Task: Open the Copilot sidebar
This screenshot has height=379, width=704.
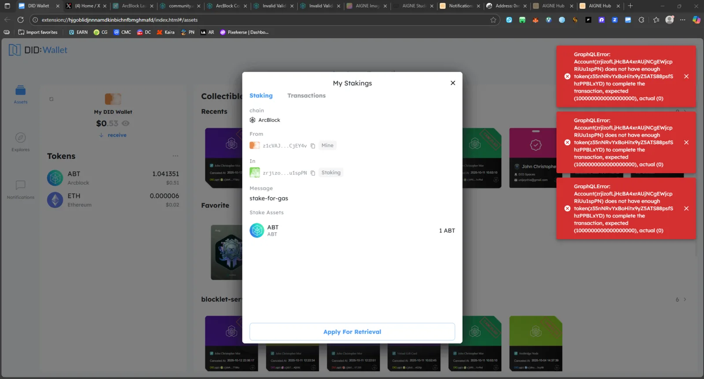Action: click(697, 20)
